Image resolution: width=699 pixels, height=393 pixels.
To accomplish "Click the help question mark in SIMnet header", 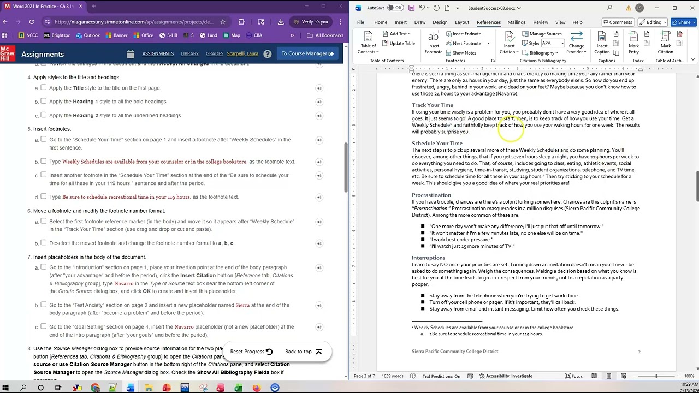I will point(267,54).
